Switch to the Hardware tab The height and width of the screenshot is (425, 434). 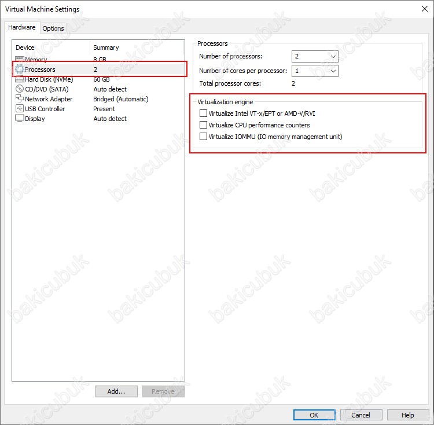tap(22, 27)
